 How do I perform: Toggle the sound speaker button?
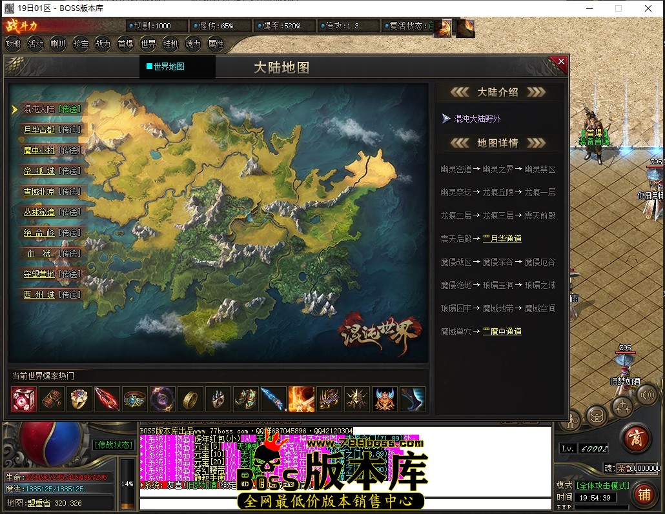(647, 395)
